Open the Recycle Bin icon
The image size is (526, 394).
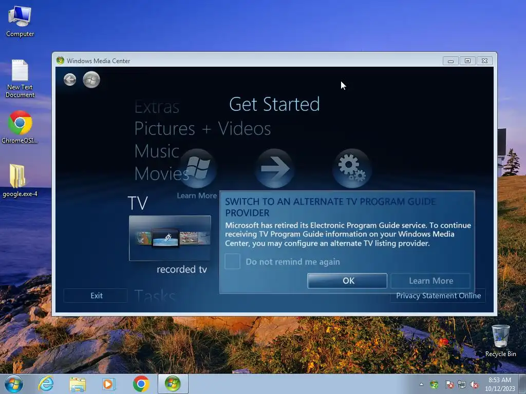tap(500, 341)
